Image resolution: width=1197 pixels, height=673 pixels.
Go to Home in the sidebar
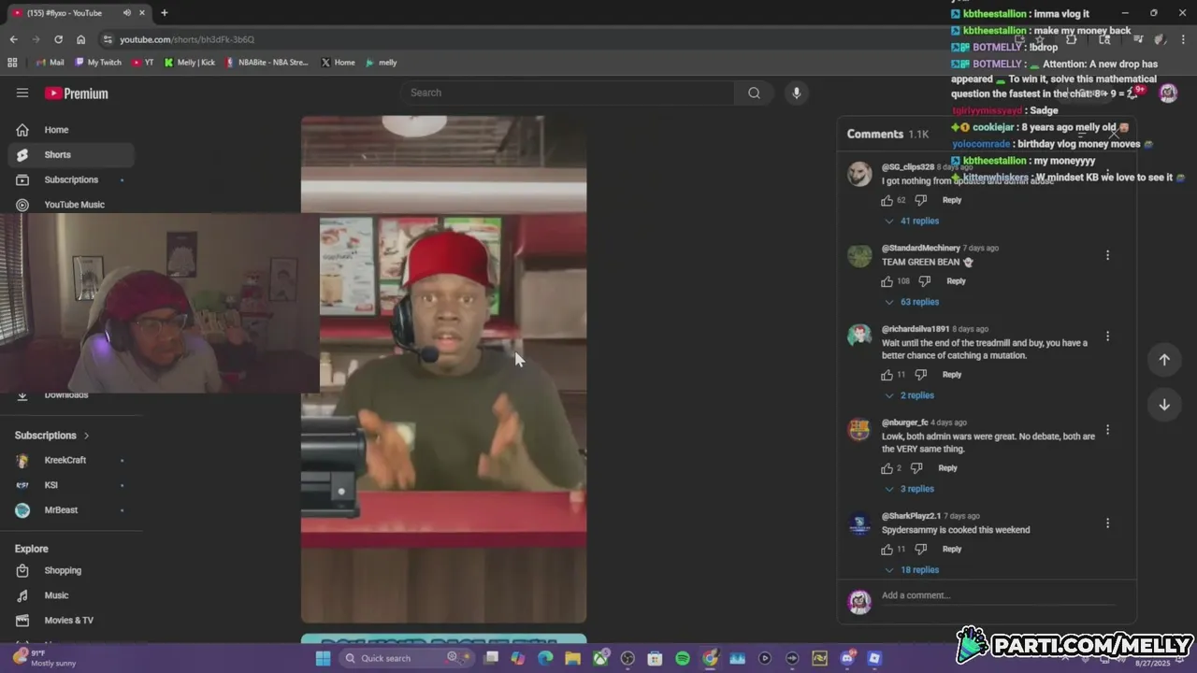pyautogui.click(x=71, y=130)
